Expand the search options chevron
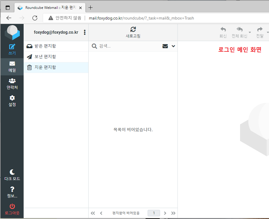 coord(173,46)
